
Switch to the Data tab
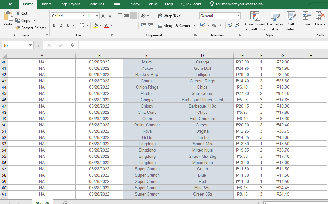coord(116,4)
